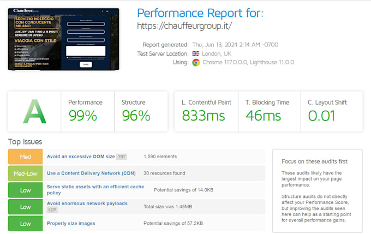371x234 pixels.
Task: Click the Structure 96% score
Action: pyautogui.click(x=136, y=116)
